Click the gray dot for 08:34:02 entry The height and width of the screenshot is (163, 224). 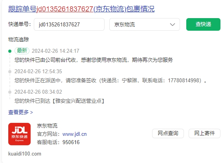point(10,92)
